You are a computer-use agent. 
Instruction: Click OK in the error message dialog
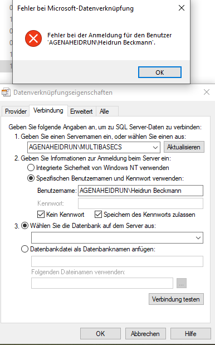click(x=160, y=72)
